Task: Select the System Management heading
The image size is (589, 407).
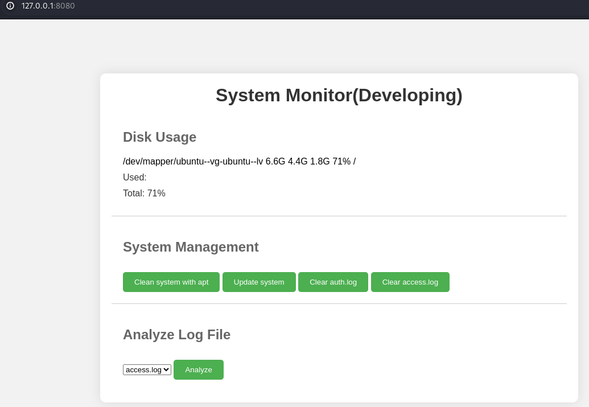Action: [191, 247]
